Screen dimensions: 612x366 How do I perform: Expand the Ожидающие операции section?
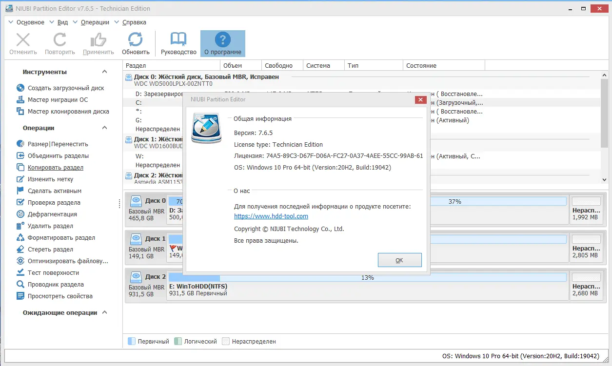tap(104, 312)
